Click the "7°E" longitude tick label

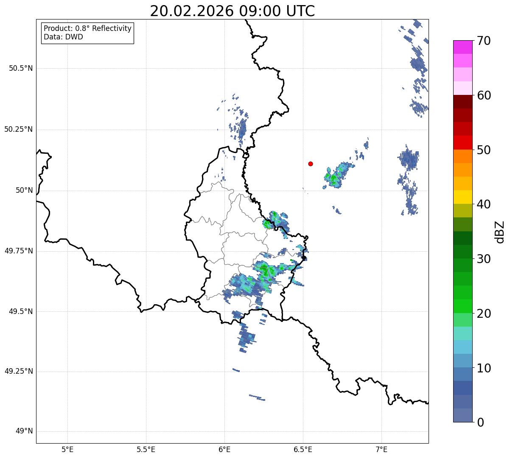[x=381, y=449]
